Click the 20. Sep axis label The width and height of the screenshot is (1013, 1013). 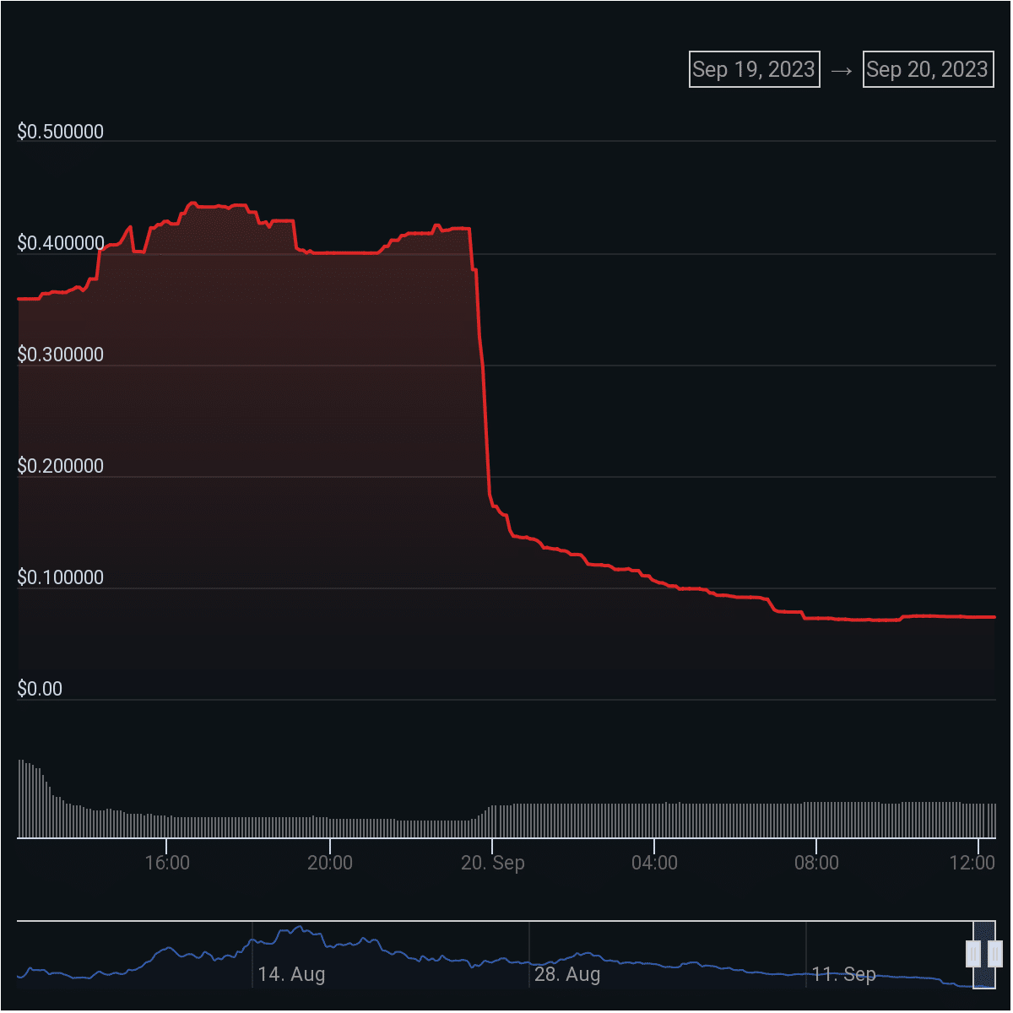[x=493, y=863]
